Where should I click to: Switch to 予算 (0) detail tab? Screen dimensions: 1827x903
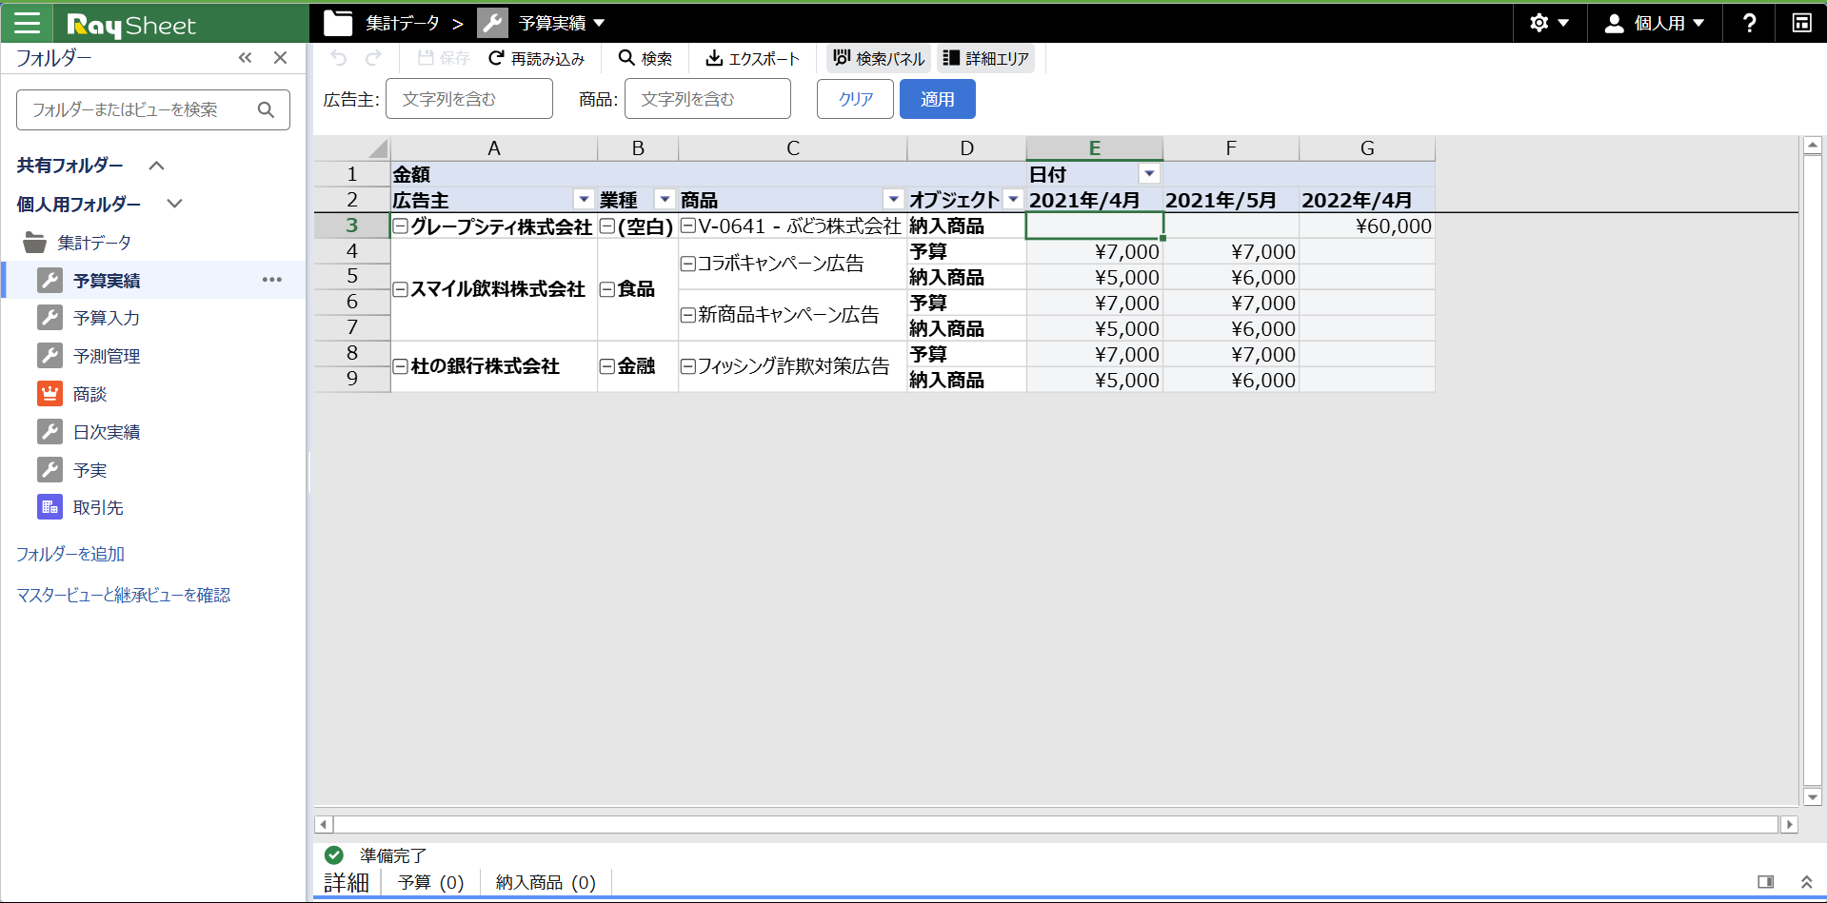point(430,883)
